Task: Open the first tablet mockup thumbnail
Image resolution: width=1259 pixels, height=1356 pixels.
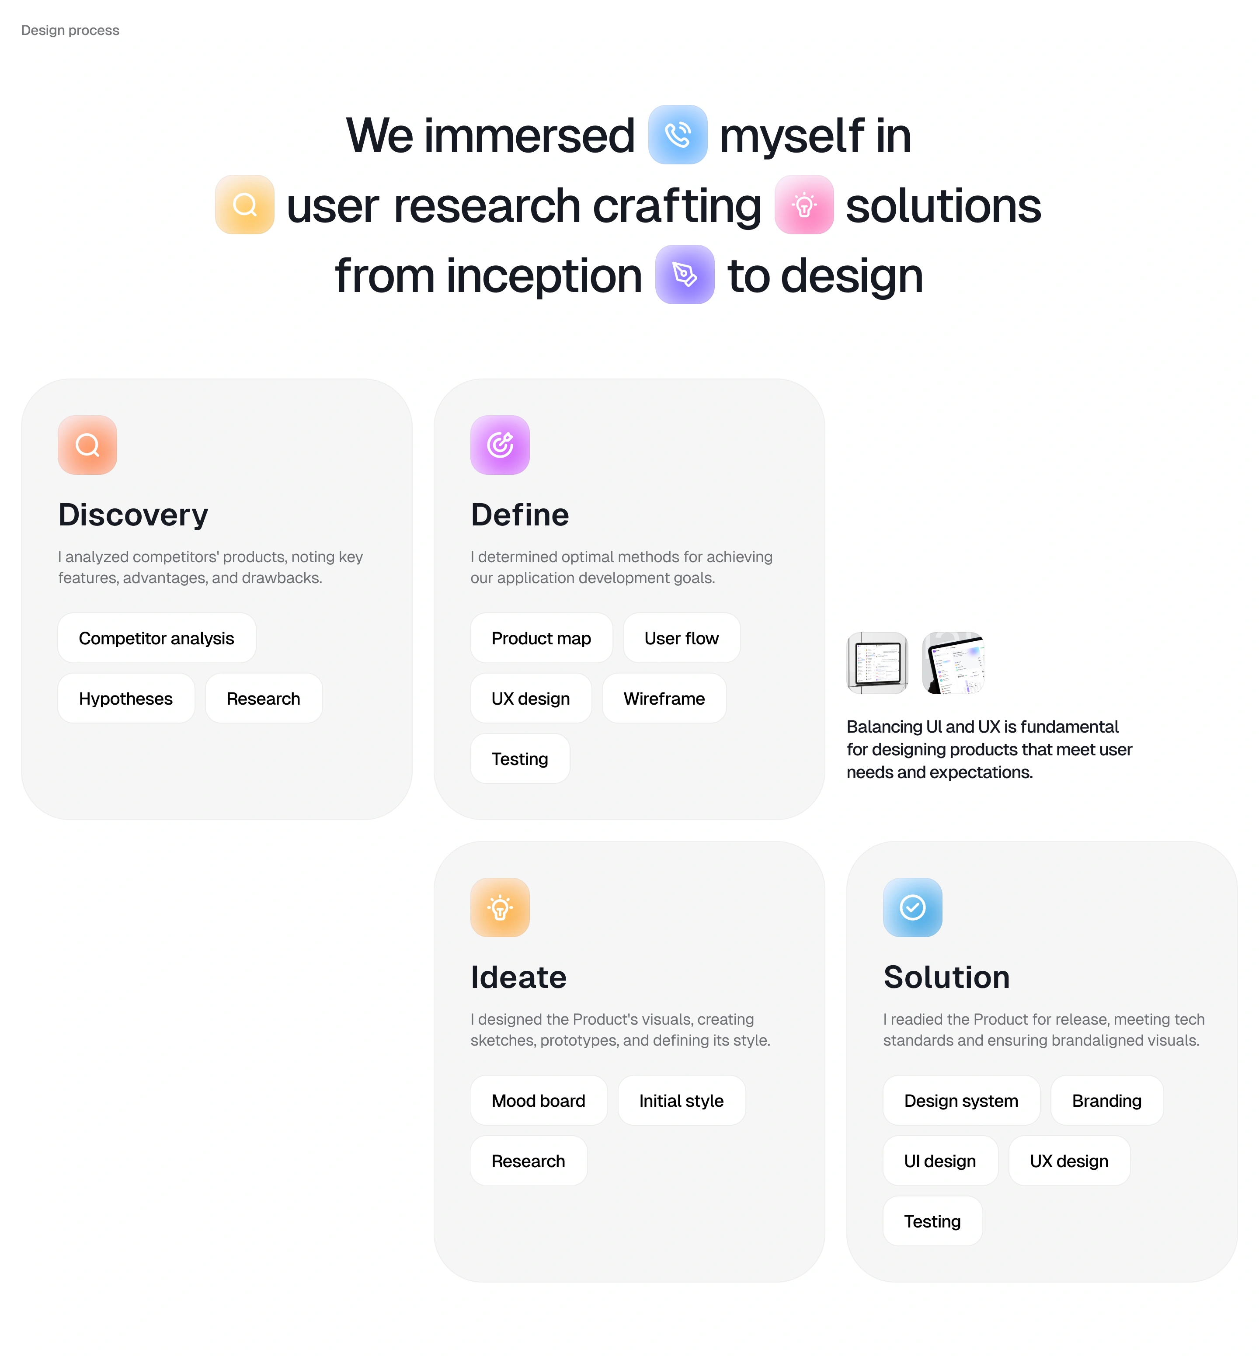Action: [877, 663]
